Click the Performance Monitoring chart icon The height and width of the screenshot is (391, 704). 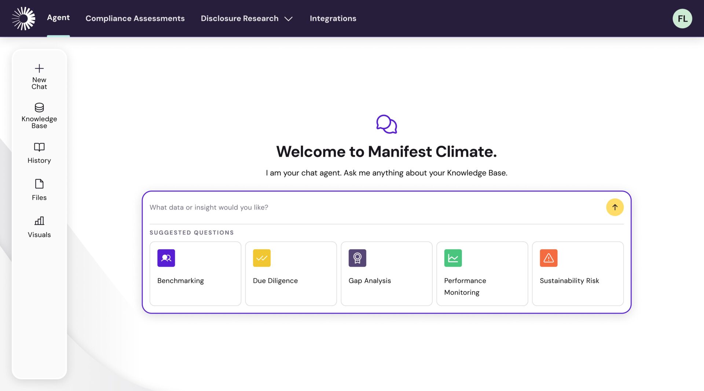[x=453, y=258]
